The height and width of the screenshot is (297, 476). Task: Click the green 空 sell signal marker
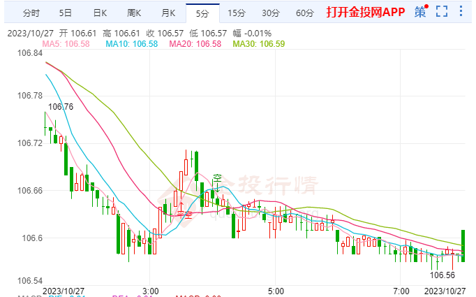point(217,179)
